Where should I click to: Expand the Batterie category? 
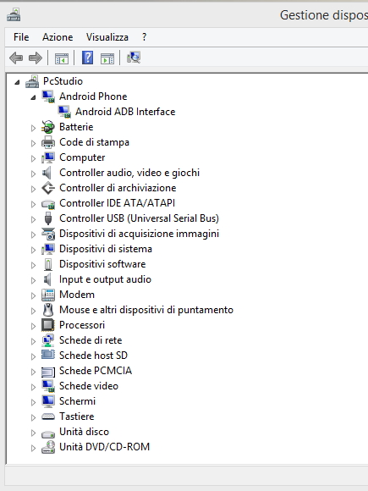(x=33, y=128)
